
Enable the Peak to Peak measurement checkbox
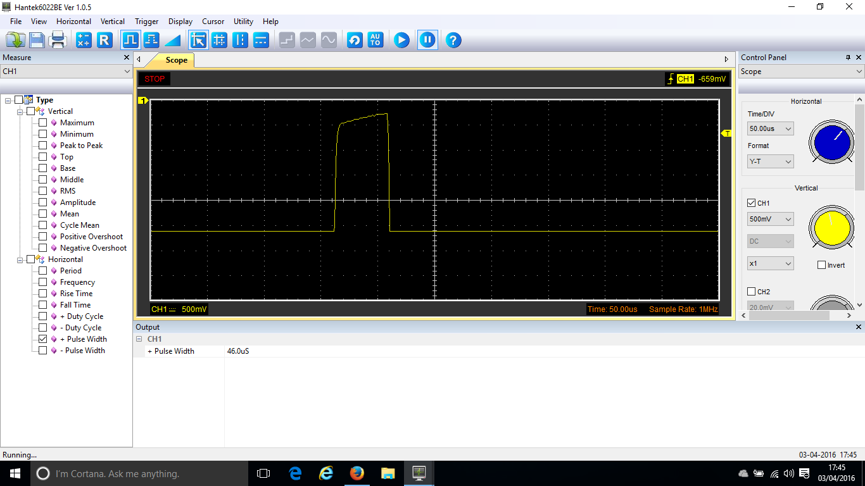coord(43,146)
